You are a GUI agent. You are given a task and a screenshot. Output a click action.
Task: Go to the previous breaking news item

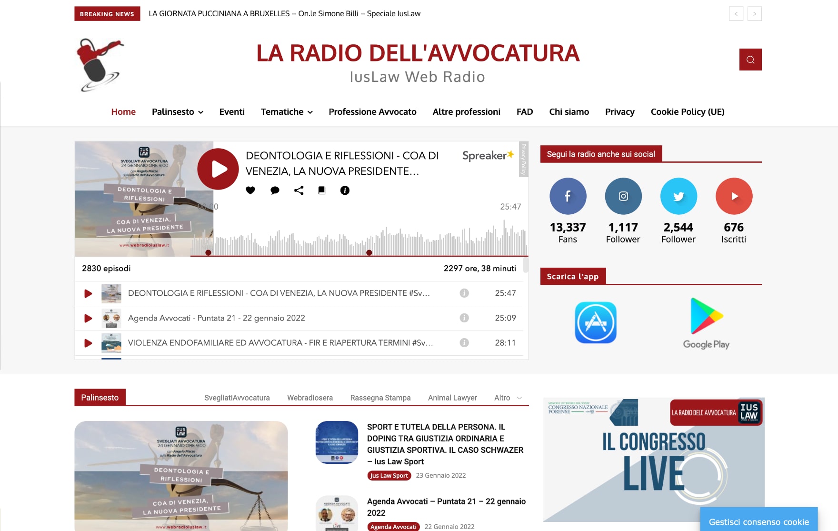(736, 14)
